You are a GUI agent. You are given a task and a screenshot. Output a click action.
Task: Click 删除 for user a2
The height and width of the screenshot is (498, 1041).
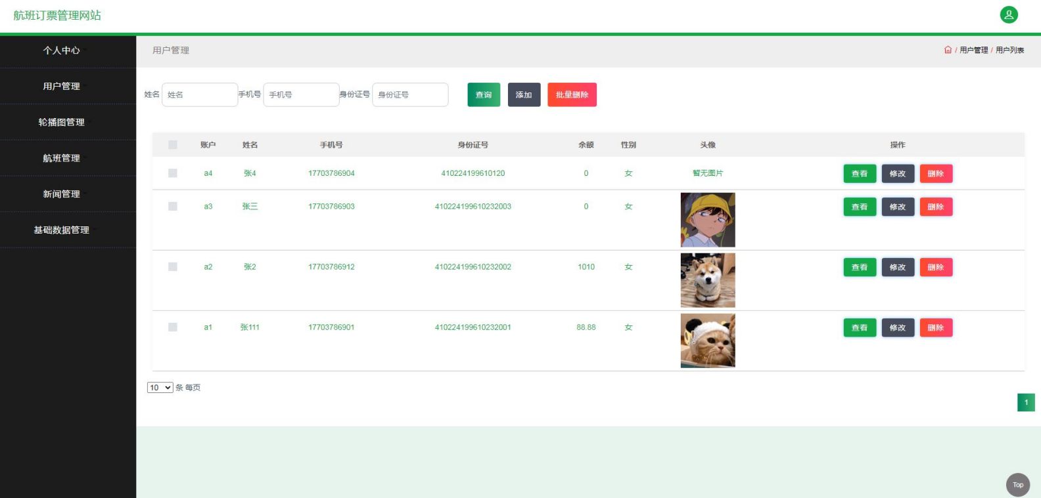(936, 267)
